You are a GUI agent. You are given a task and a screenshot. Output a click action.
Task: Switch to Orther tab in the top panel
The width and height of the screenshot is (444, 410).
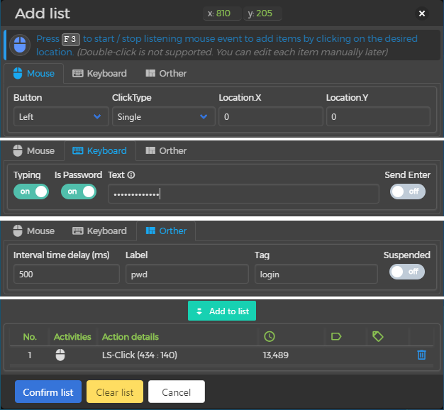pyautogui.click(x=166, y=73)
